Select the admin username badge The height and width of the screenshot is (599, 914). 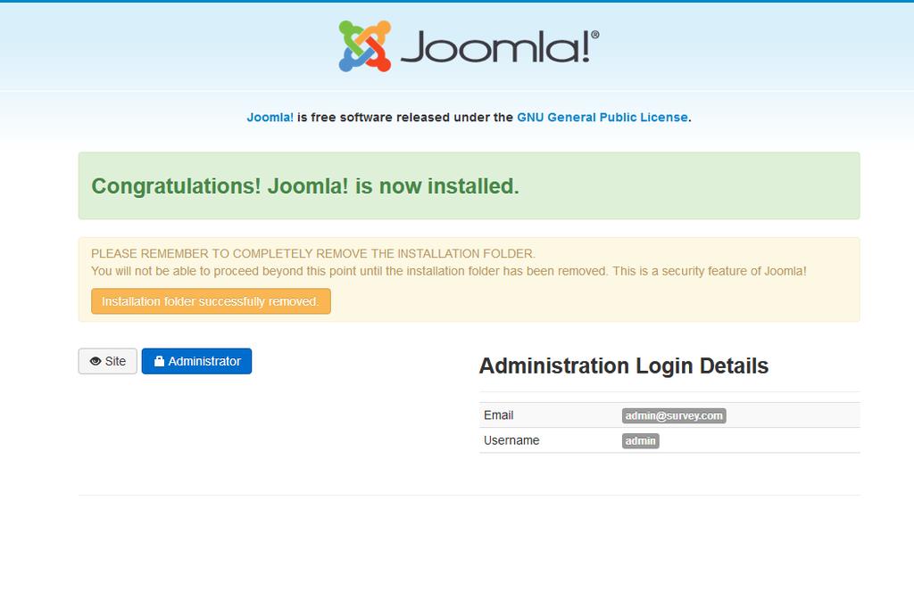point(641,440)
